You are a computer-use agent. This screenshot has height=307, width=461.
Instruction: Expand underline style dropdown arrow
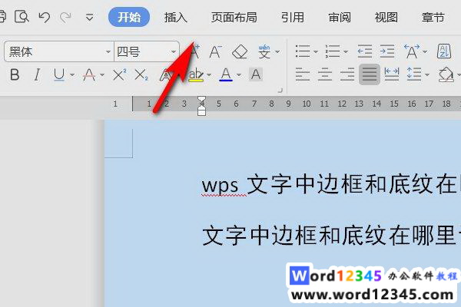[x=72, y=75]
